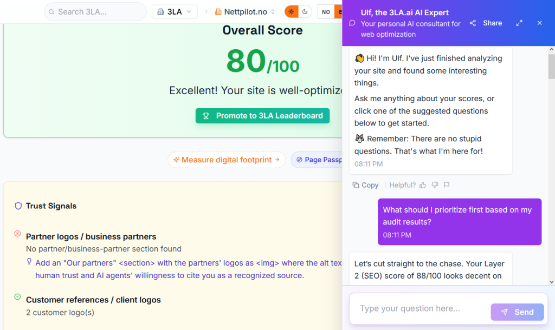Screen dimensions: 555x330
Task: Focus the Search 3LA field
Action: tap(95, 12)
